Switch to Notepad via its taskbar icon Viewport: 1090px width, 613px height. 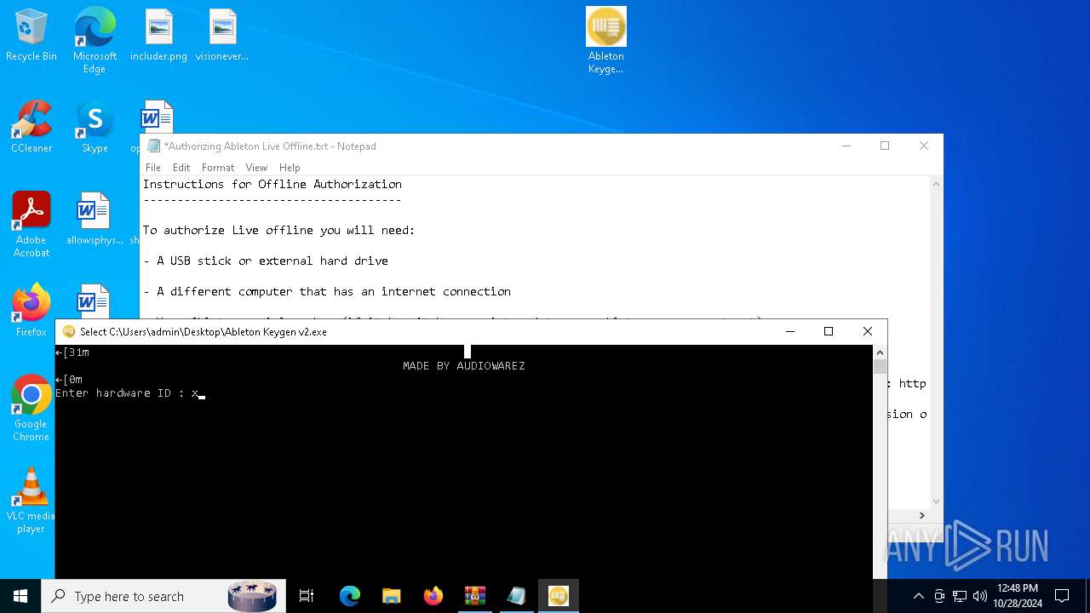pos(517,596)
